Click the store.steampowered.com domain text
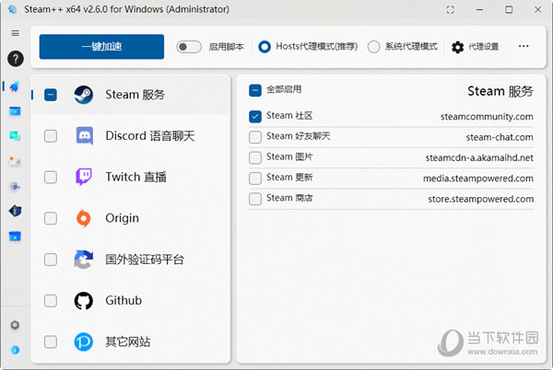 pos(481,199)
